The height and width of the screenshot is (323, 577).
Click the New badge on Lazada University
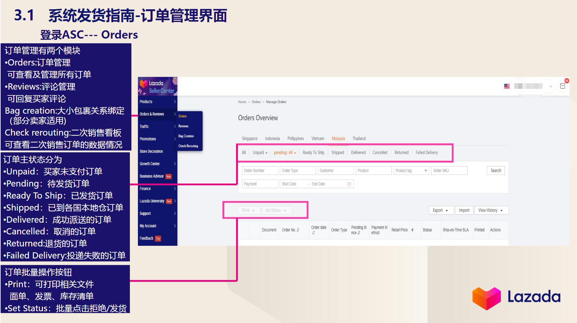click(169, 201)
